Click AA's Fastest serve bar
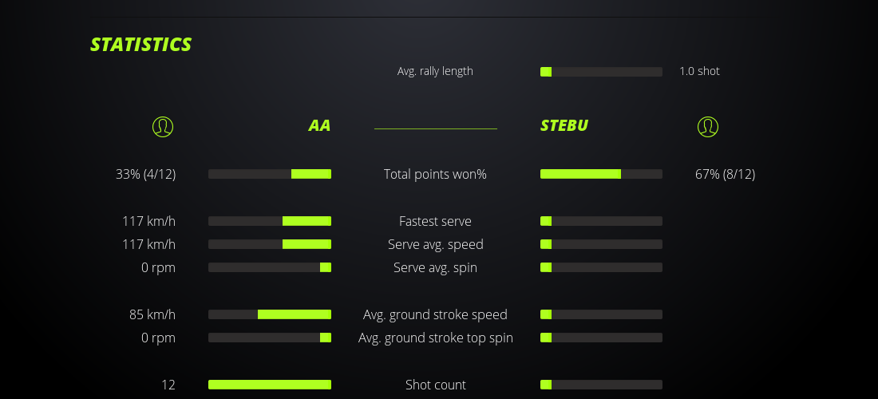This screenshot has width=878, height=399. pyautogui.click(x=270, y=221)
